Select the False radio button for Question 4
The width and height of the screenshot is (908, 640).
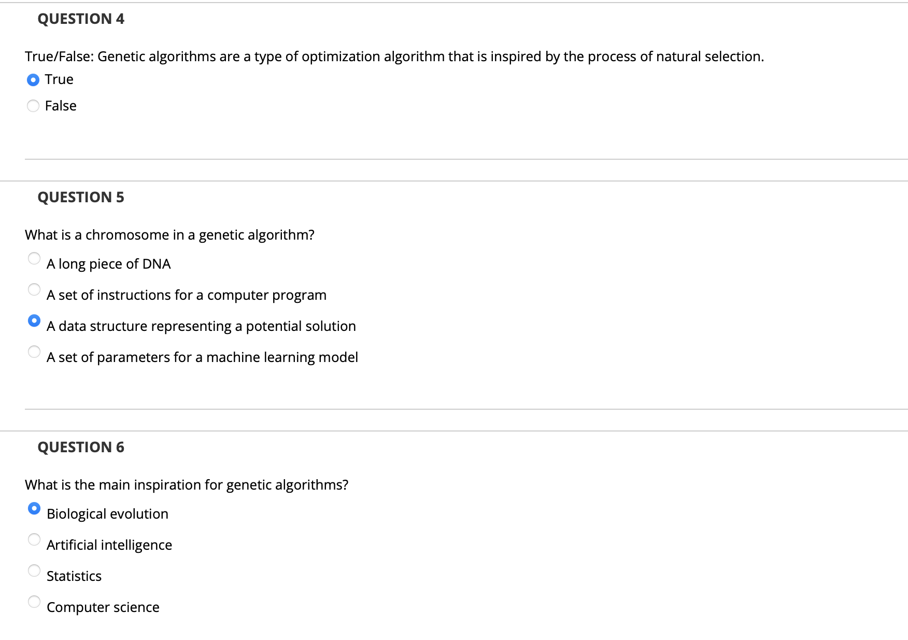coord(33,106)
